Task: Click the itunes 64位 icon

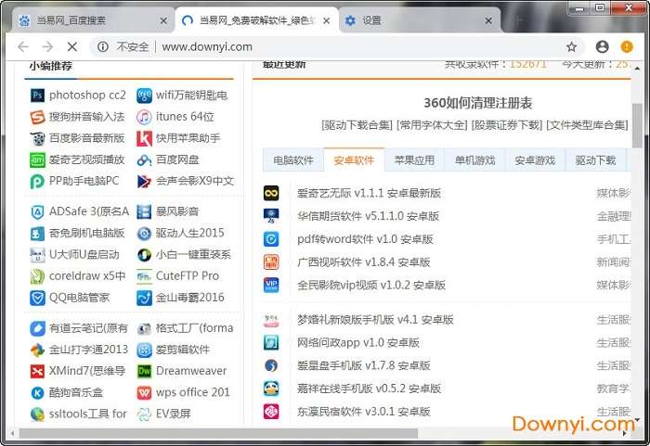Action: pos(144,117)
